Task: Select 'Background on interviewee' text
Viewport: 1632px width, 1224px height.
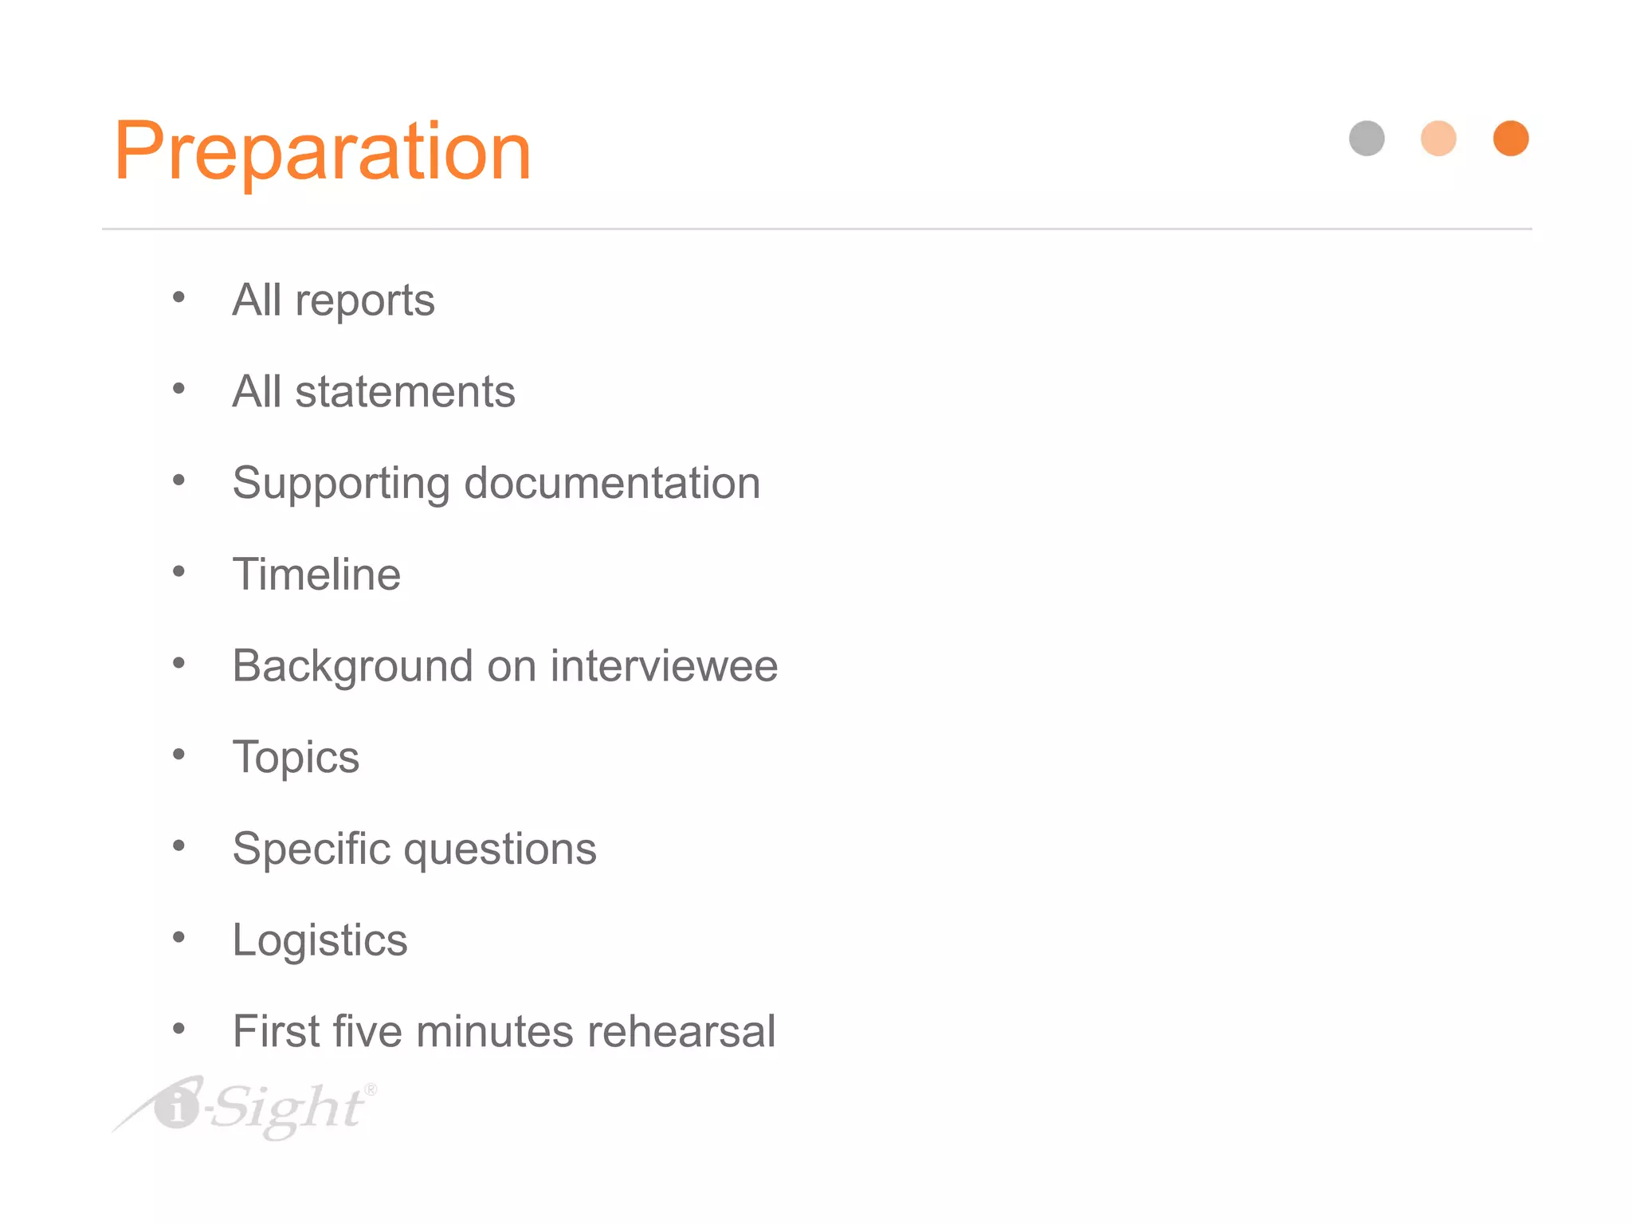Action: click(x=505, y=665)
